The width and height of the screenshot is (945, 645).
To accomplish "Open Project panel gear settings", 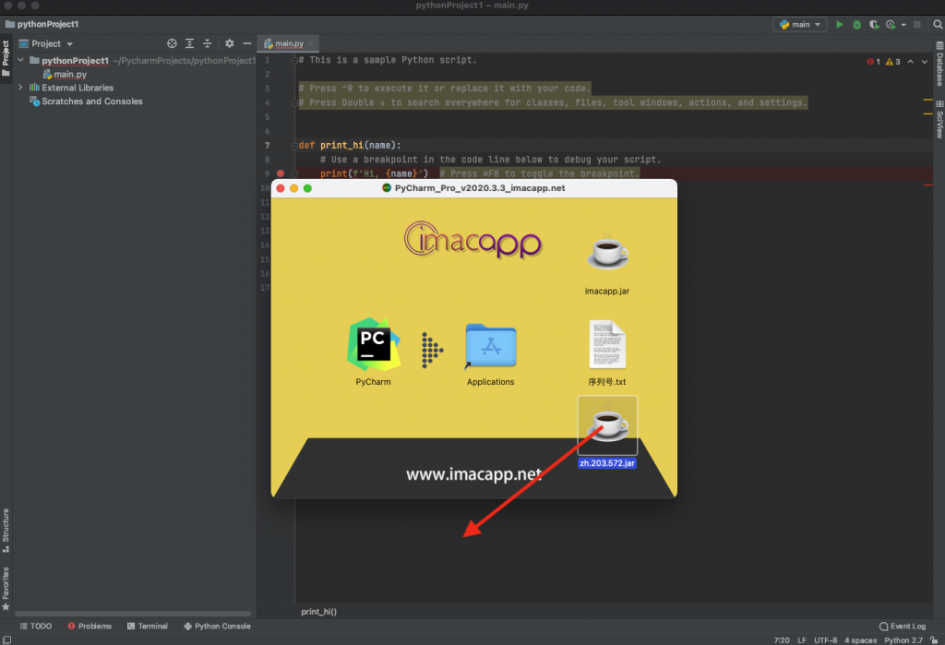I will (x=229, y=43).
